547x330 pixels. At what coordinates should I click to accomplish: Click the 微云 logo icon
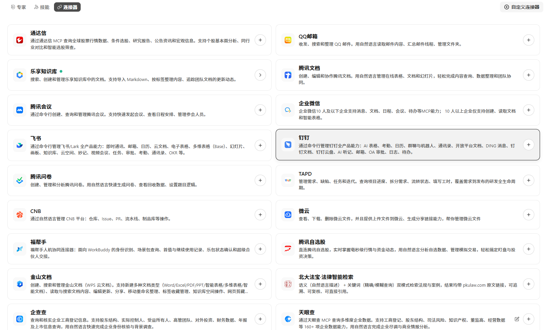(288, 215)
